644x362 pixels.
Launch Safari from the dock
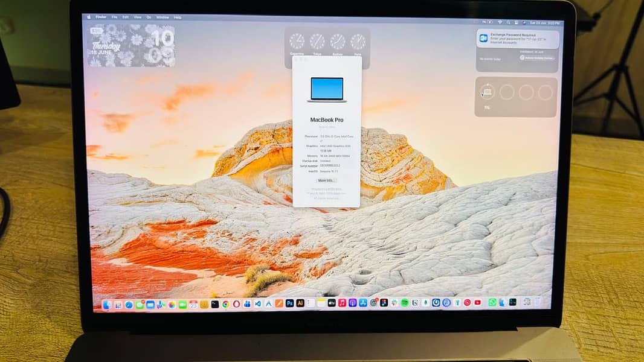click(x=129, y=305)
